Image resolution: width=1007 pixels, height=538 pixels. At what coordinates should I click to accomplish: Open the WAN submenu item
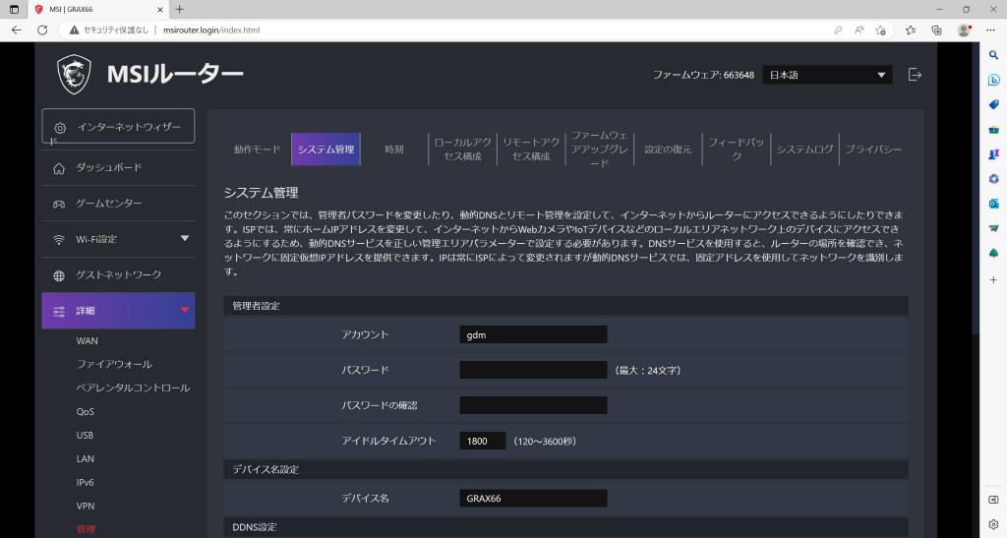click(88, 341)
